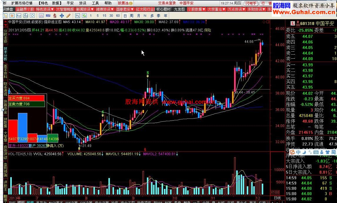
Task: Open the 九宫图 view
Action: point(179,9)
